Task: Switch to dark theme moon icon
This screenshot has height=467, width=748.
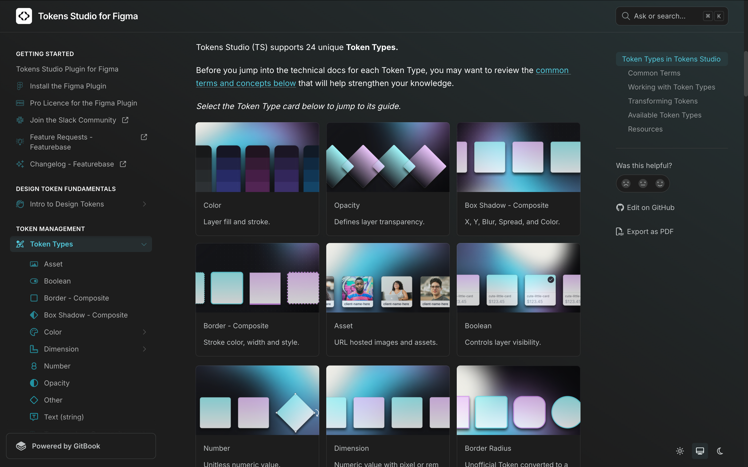Action: [720, 451]
